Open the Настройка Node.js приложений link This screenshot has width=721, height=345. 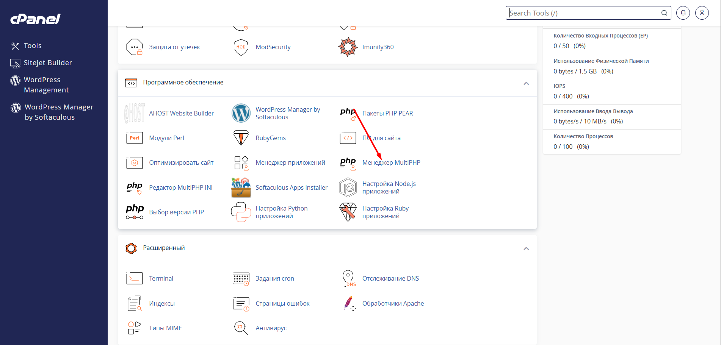[389, 187]
